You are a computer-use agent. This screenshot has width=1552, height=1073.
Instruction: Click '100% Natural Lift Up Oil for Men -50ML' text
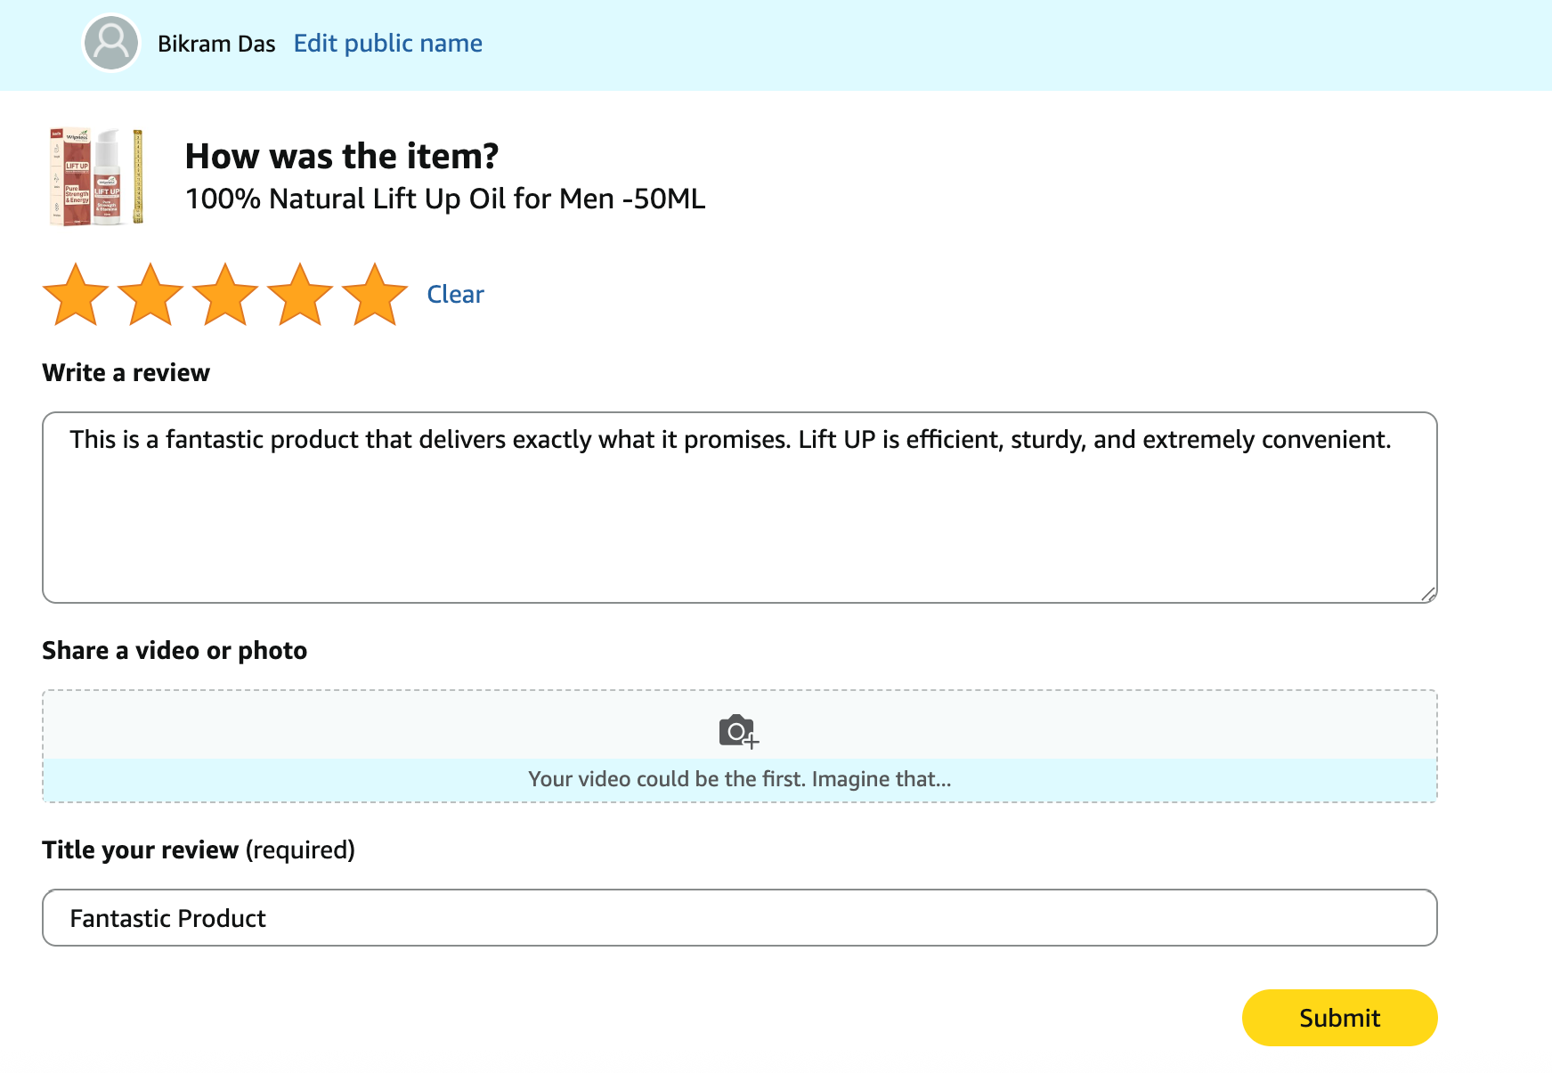coord(445,199)
